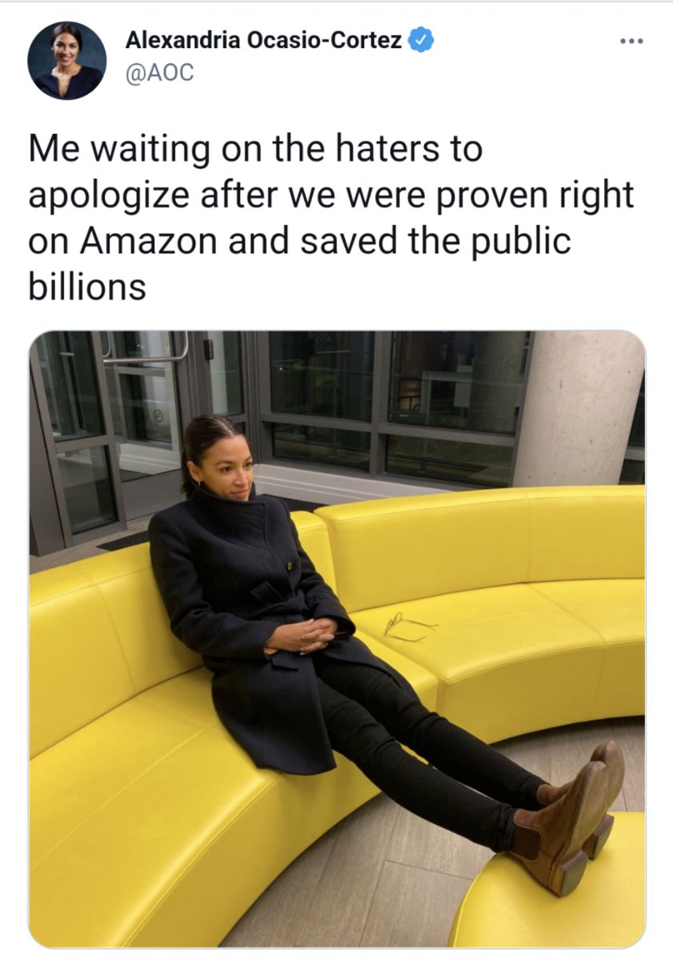Click the word "billions" in the tweet
Image resolution: width=673 pixels, height=961 pixels.
pyautogui.click(x=87, y=287)
